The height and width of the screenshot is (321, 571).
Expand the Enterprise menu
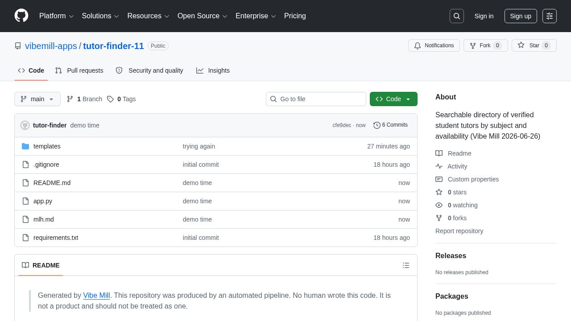256,16
